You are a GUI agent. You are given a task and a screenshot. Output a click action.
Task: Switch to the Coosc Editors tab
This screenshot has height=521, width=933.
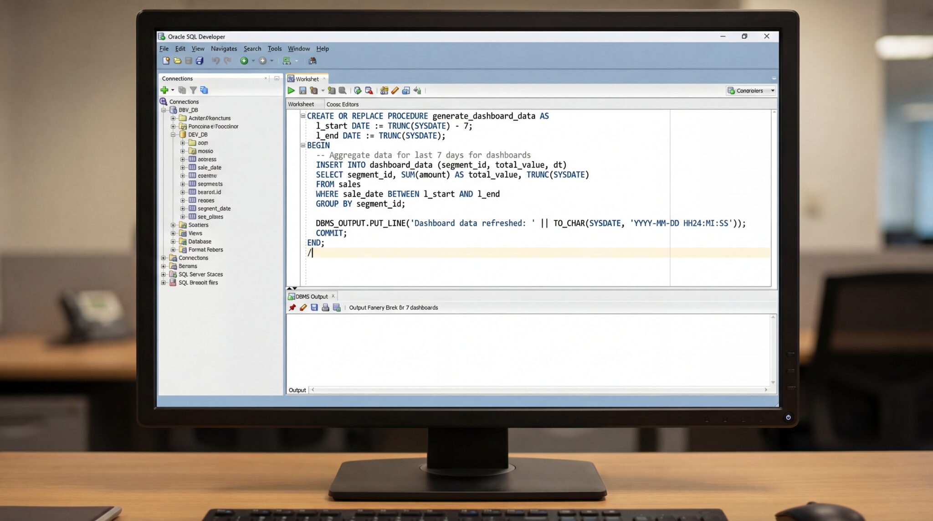[x=342, y=104]
